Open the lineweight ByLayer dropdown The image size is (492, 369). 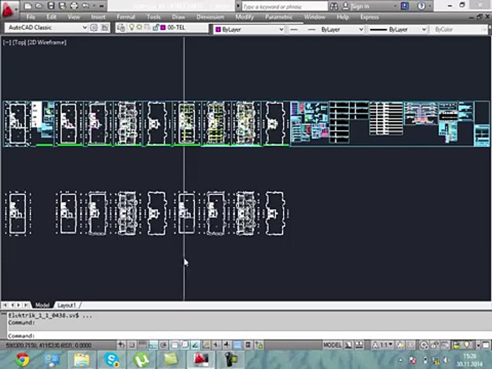point(397,30)
